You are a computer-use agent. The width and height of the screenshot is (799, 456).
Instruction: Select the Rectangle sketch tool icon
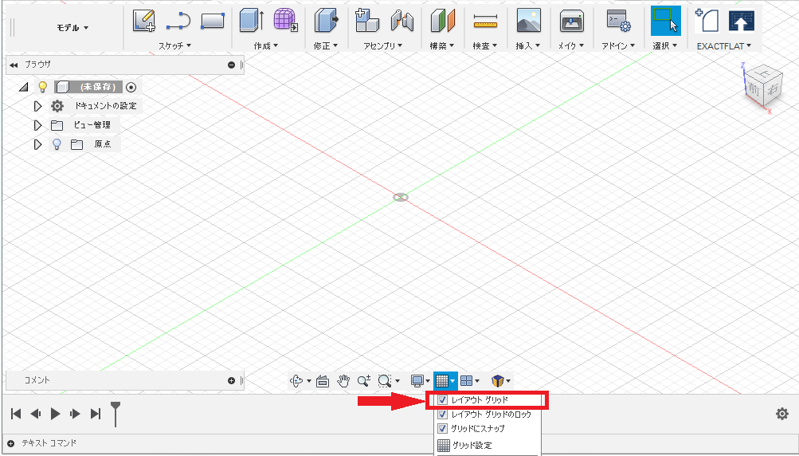click(x=213, y=21)
